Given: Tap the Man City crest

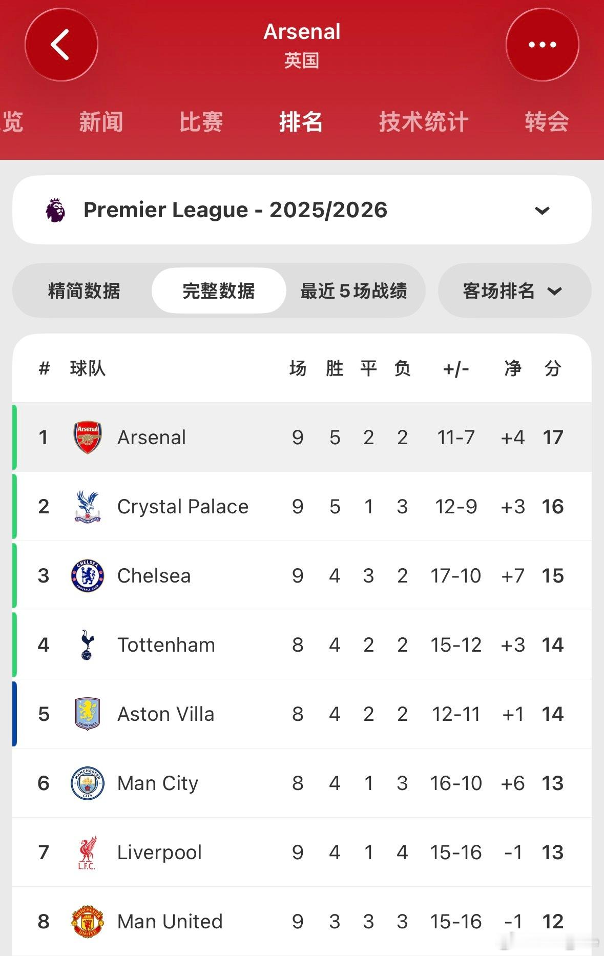Looking at the screenshot, I should [88, 783].
